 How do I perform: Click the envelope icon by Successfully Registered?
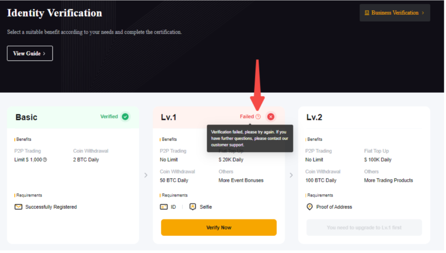pyautogui.click(x=18, y=207)
